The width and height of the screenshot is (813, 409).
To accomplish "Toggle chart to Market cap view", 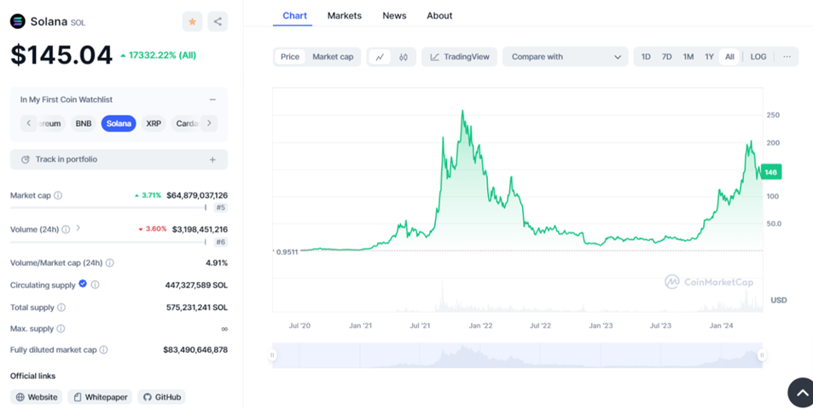I will pos(333,57).
